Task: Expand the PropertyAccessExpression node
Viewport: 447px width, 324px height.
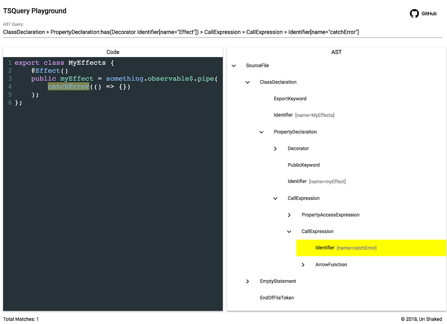Action: [x=289, y=215]
